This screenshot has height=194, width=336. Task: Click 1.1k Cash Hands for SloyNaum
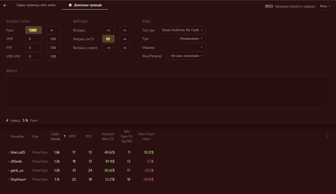[57, 179]
